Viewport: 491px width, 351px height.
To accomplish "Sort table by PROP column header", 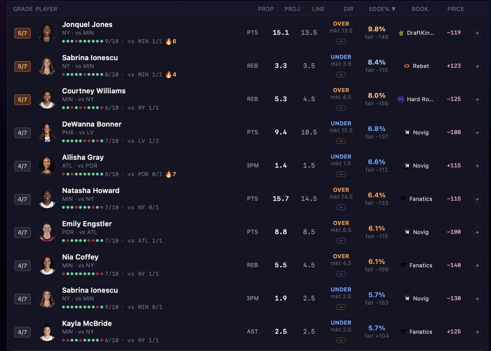I will 266,9.
